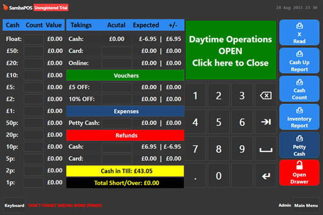Click the £5 OFF voucher input field
The image size is (323, 215).
pyautogui.click(x=116, y=88)
